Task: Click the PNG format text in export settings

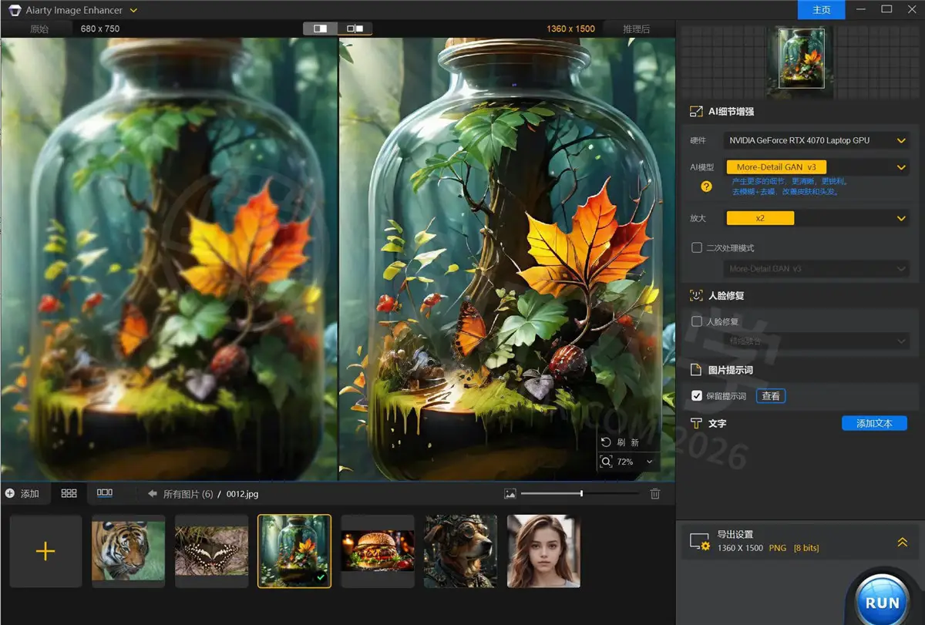Action: tap(778, 548)
